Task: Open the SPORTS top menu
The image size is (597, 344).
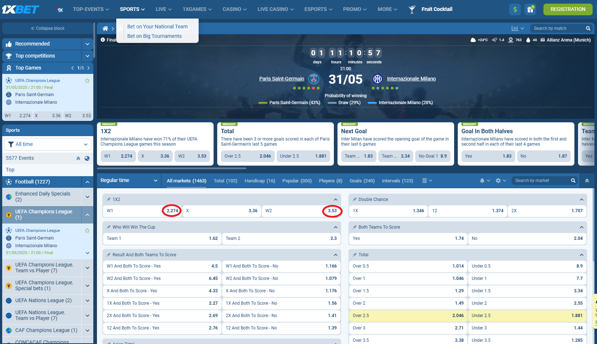Action: (132, 9)
